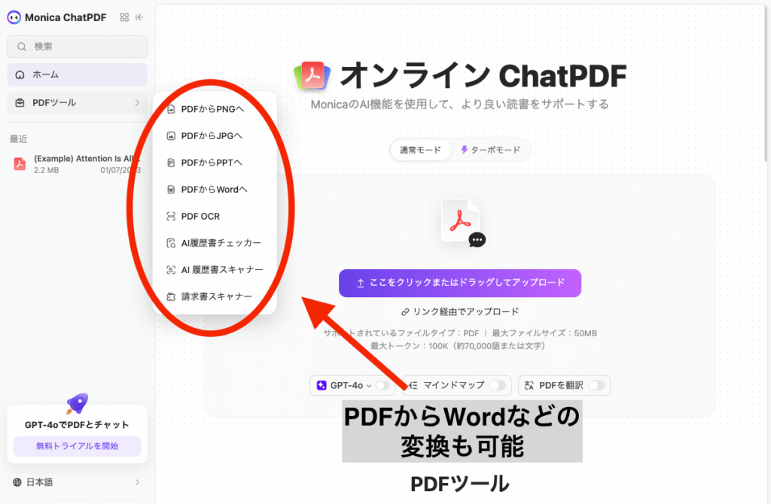Toggle the GPT-4o switch
771x504 pixels.
(x=383, y=386)
